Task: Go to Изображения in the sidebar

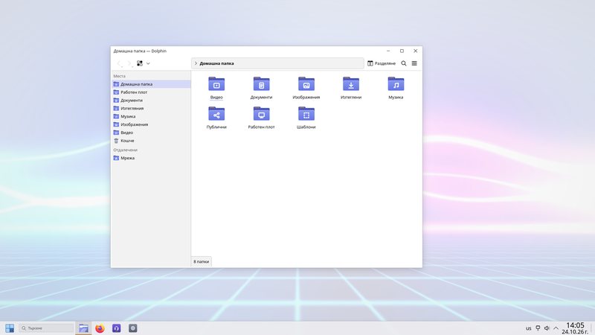Action: click(x=151, y=124)
